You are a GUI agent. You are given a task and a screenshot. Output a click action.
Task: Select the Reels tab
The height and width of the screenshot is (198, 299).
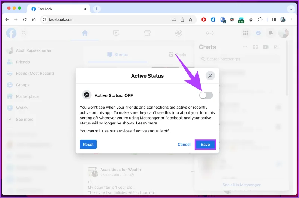[177, 55]
